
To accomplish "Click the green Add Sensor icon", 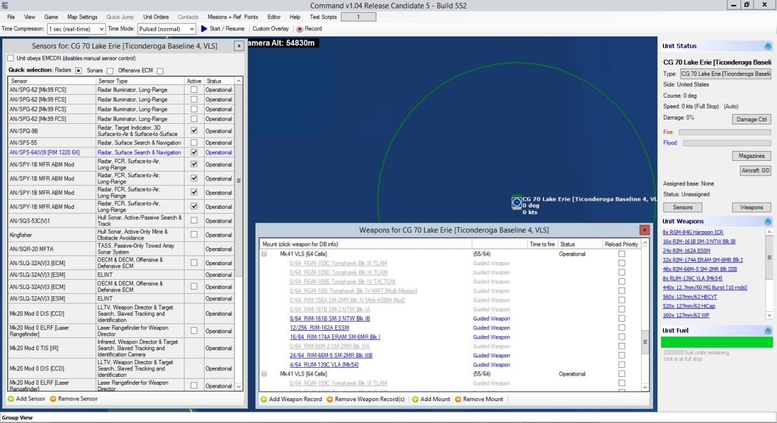I will [x=11, y=399].
